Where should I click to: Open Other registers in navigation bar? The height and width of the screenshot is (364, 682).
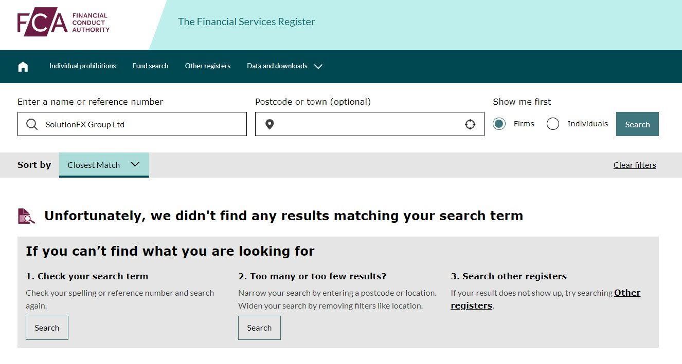(x=208, y=66)
